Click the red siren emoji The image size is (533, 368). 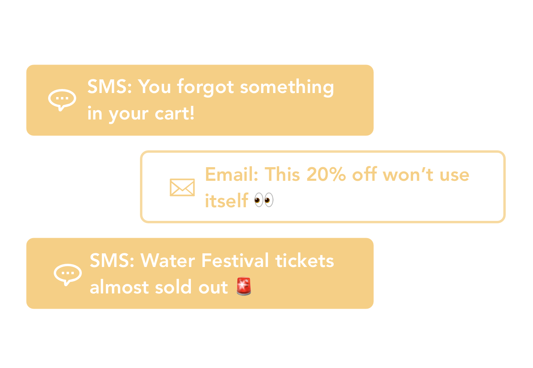244,286
